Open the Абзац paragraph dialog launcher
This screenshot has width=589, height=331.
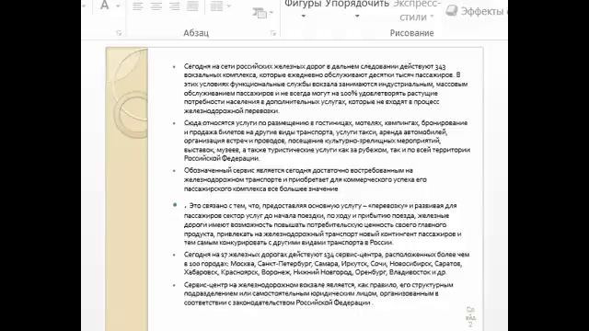[273, 33]
